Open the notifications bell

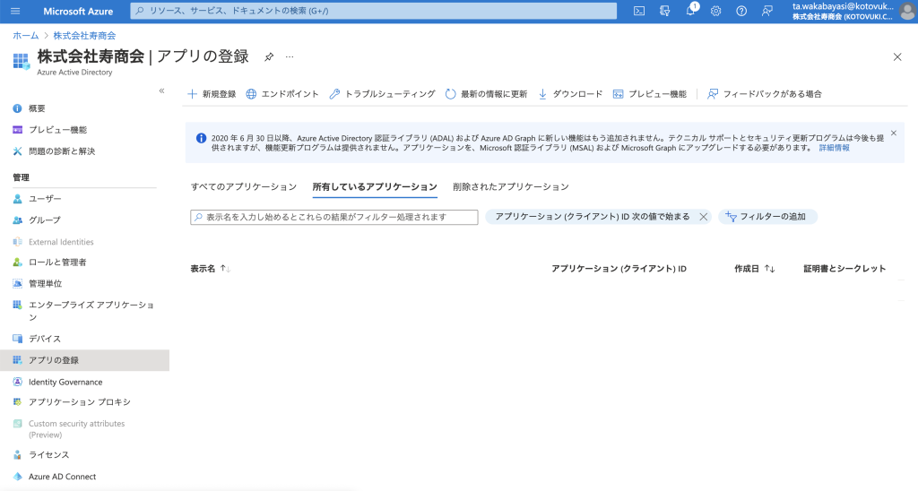tap(691, 11)
